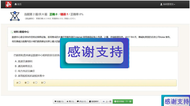
Task: Click the 测试解析 exam title text
Action: tap(30, 19)
